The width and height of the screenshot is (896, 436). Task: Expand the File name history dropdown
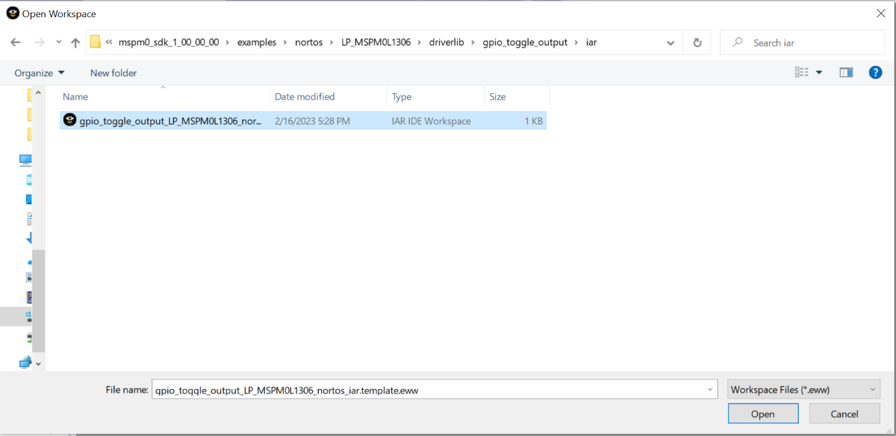tap(710, 389)
